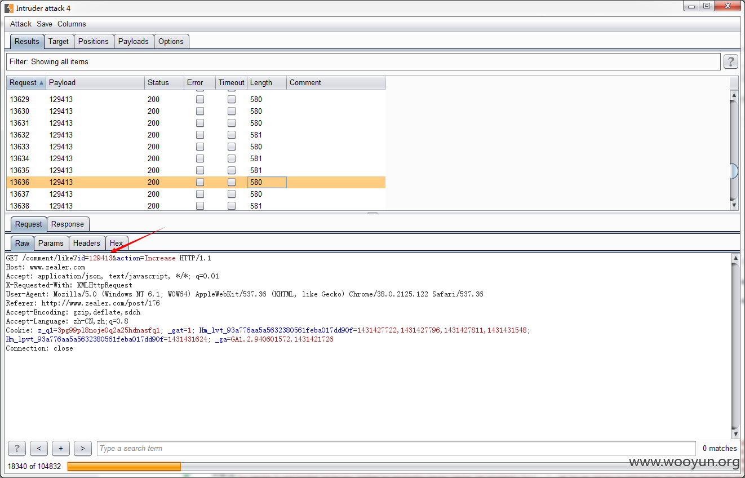Switch to the Response tab
Viewport: 745px width, 478px height.
coord(68,224)
